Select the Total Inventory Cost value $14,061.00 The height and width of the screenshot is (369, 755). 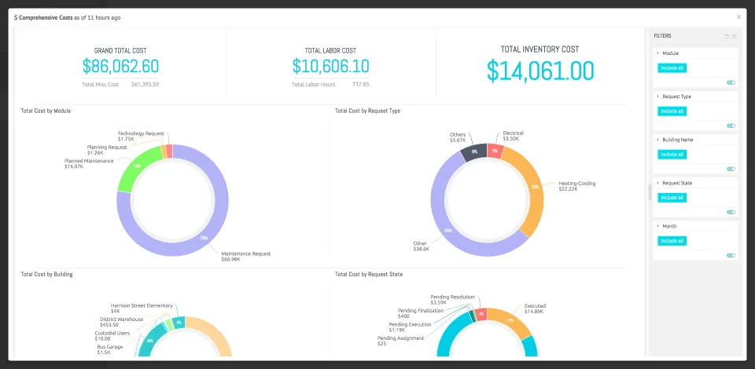pyautogui.click(x=540, y=71)
